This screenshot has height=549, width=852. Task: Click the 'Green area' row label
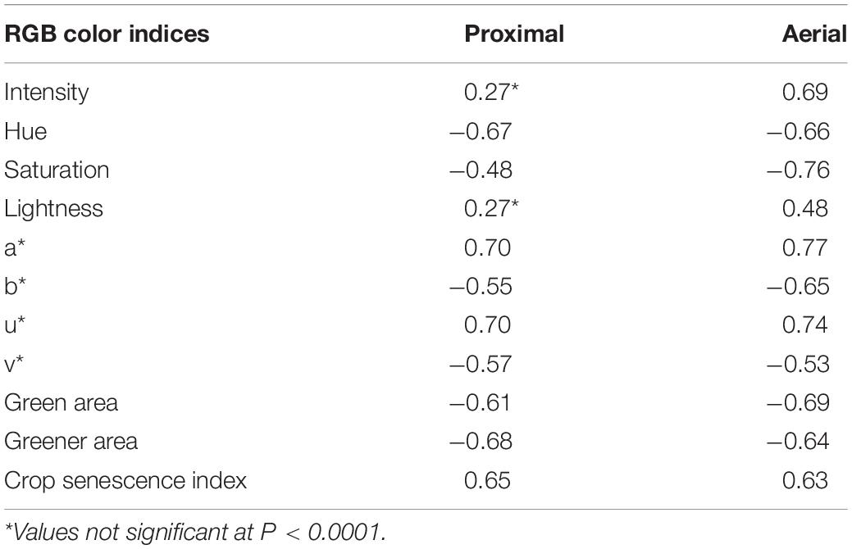pos(62,403)
